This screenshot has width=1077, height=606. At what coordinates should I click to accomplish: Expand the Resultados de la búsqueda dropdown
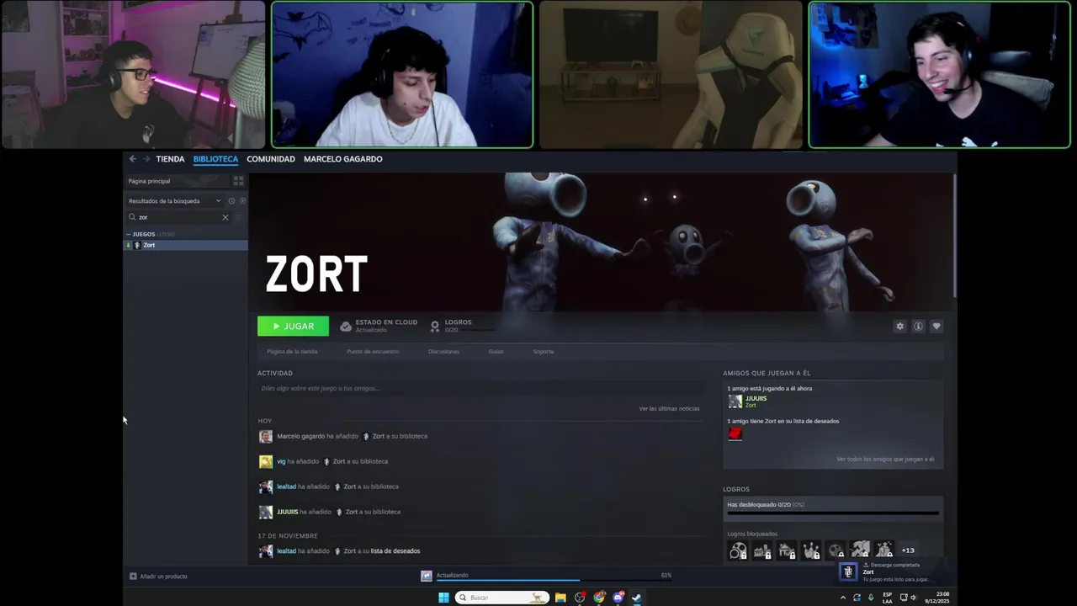tap(175, 201)
